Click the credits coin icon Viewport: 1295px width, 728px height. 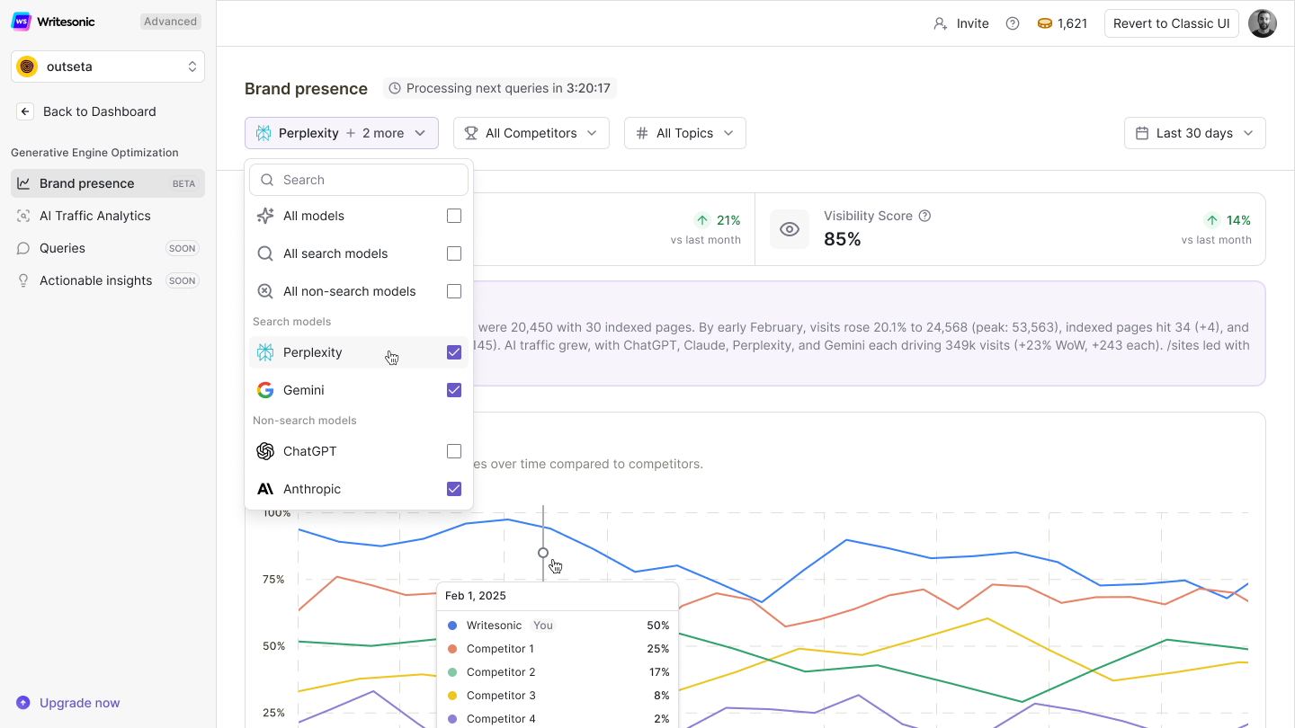click(x=1045, y=23)
